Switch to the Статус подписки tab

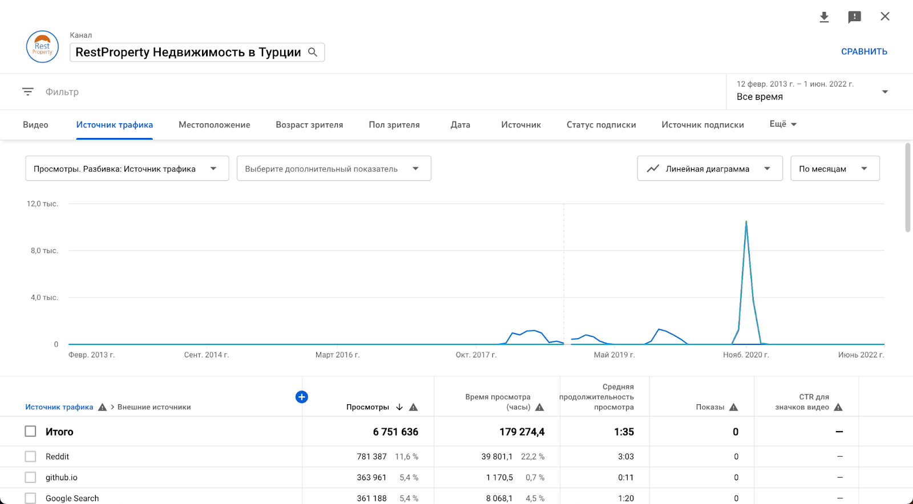pyautogui.click(x=601, y=125)
